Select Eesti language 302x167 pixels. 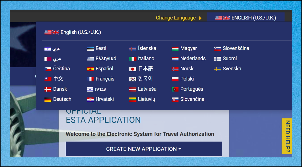[x=101, y=48]
